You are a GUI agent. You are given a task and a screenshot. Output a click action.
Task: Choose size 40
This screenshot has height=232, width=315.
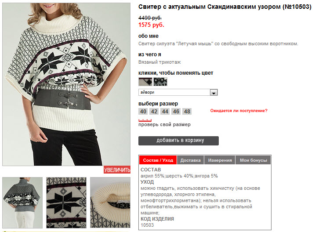[143, 112]
